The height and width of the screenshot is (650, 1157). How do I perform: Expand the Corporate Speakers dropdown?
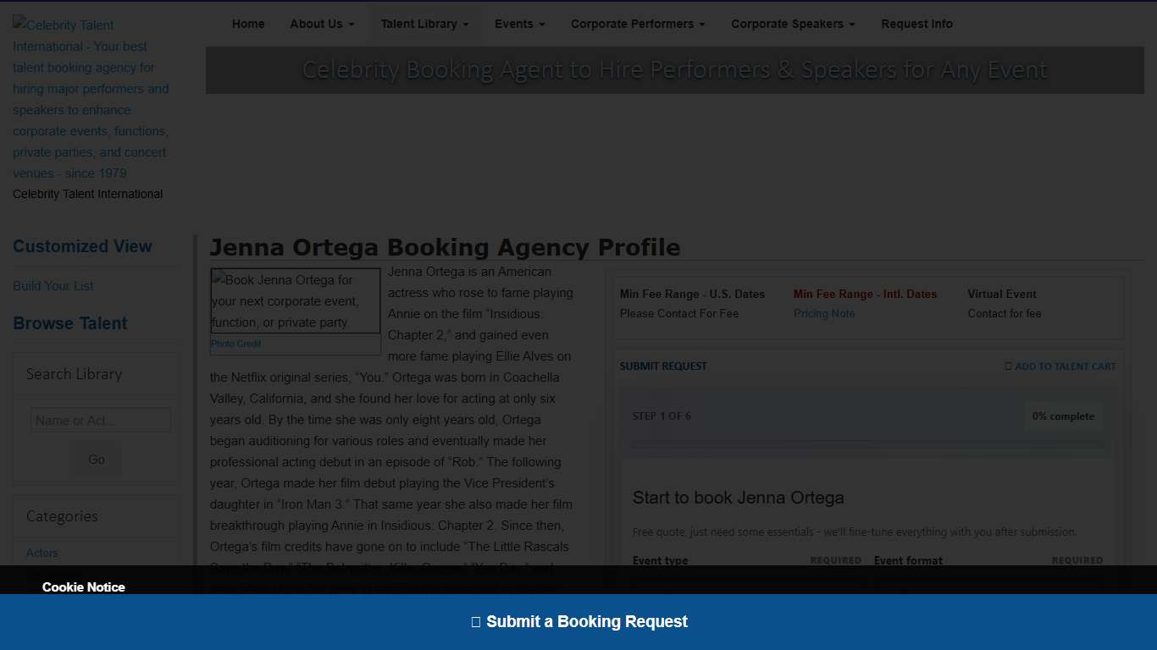[x=793, y=24]
